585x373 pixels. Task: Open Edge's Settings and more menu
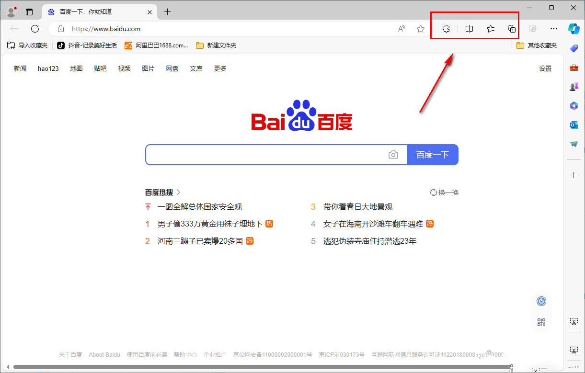coord(554,29)
